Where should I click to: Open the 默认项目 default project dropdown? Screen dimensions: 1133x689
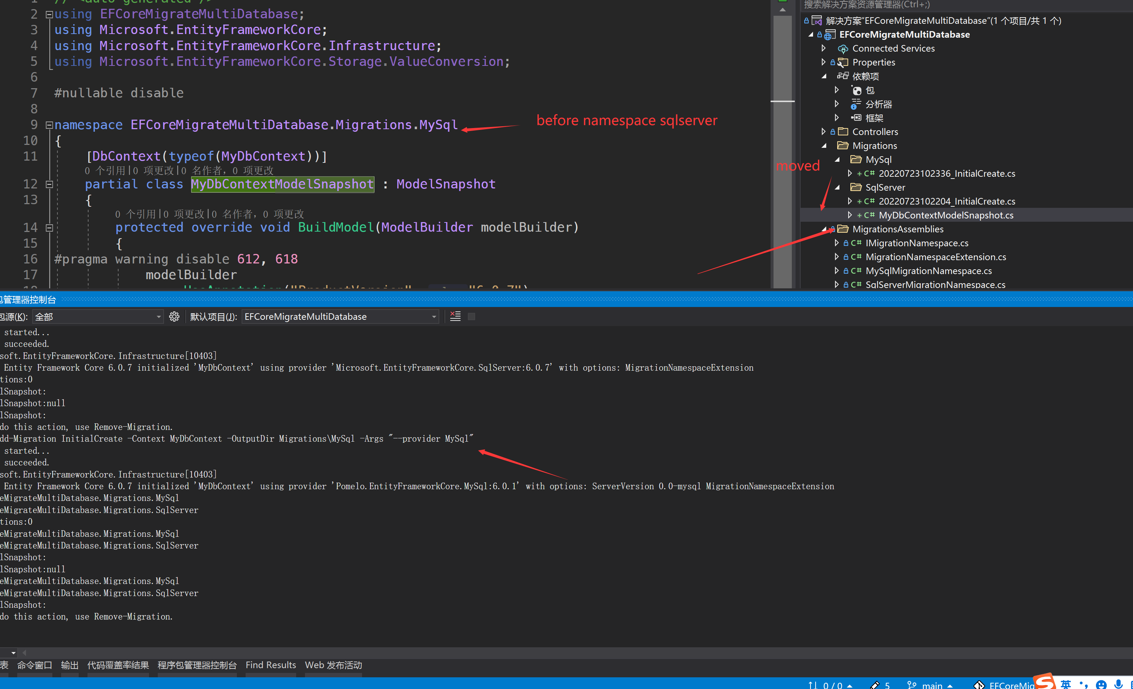click(340, 317)
